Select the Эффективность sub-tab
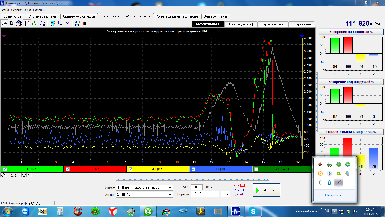Screen dimensions: 385x217 pos(208,24)
